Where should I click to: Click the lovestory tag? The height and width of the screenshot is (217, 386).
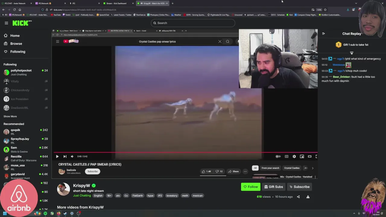(172, 196)
